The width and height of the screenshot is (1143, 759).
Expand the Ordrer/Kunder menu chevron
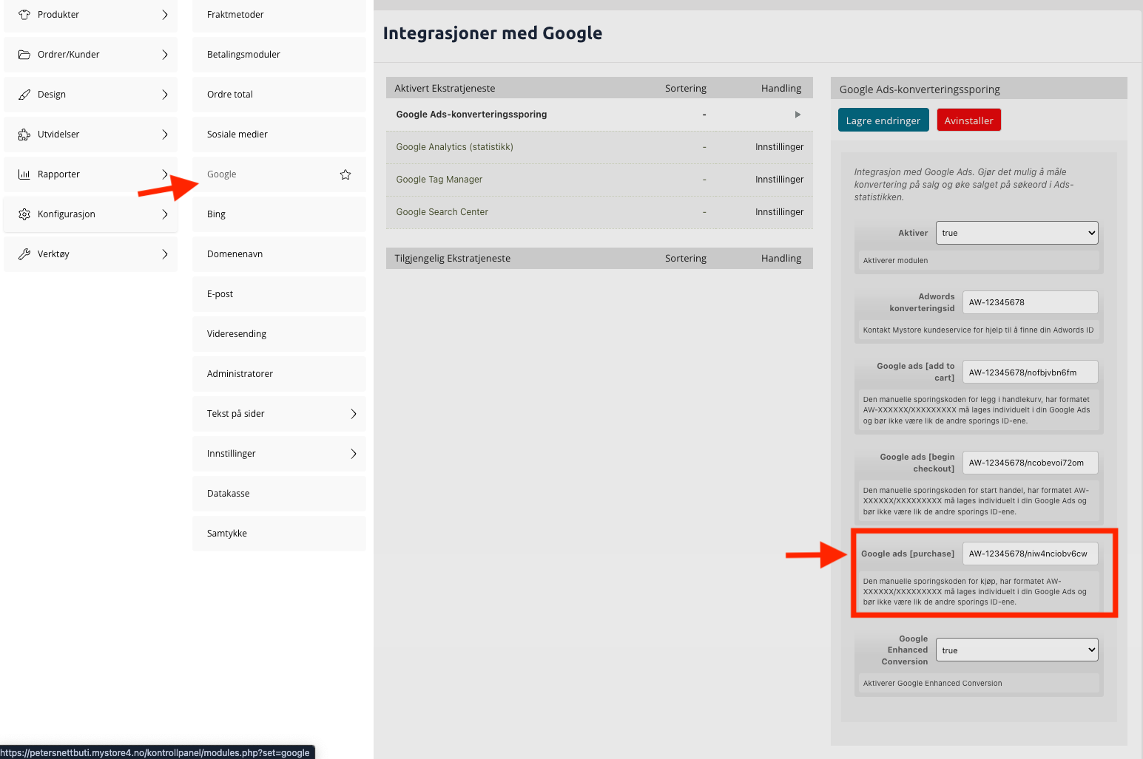[165, 55]
